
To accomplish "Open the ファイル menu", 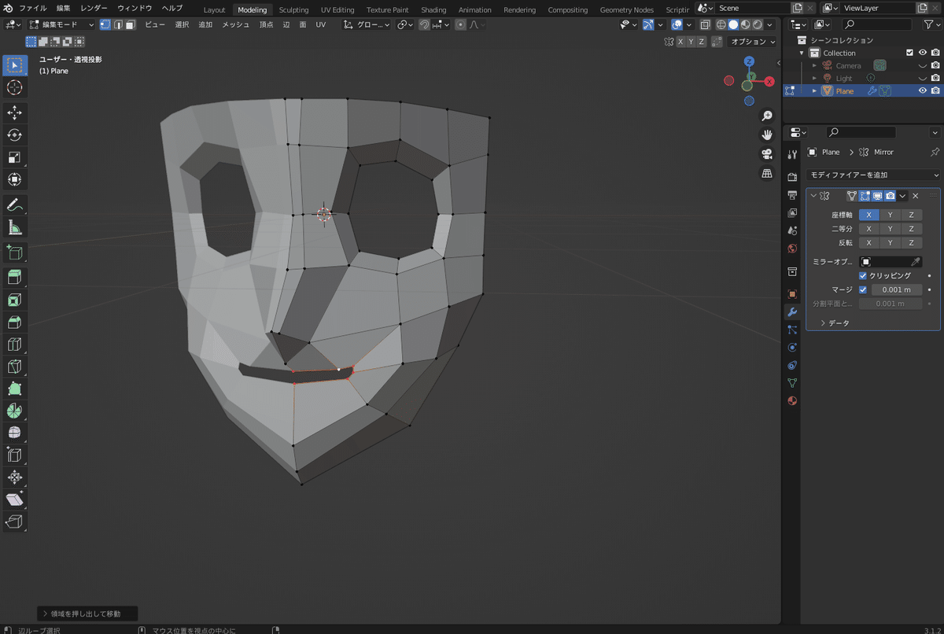I will [32, 8].
